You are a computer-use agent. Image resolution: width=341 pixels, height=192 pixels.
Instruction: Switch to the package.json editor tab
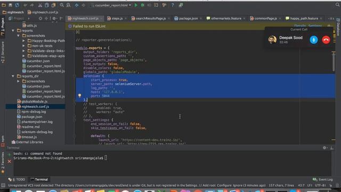[x=188, y=19]
